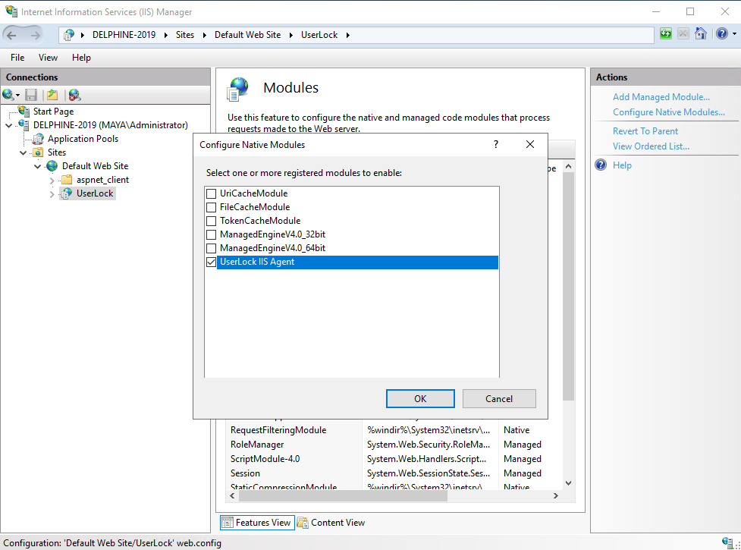Select the Start Page tree icon
This screenshot has width=741, height=550.
coord(24,111)
